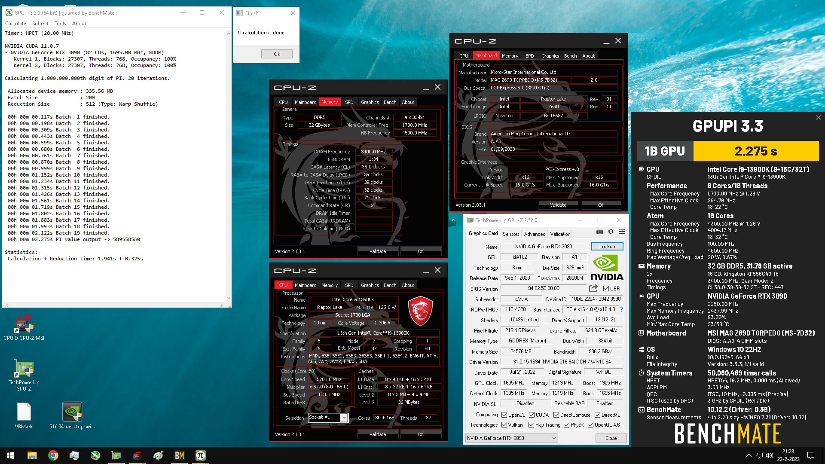The image size is (825, 464).
Task: Open the Windows Start menu
Action: click(x=10, y=455)
